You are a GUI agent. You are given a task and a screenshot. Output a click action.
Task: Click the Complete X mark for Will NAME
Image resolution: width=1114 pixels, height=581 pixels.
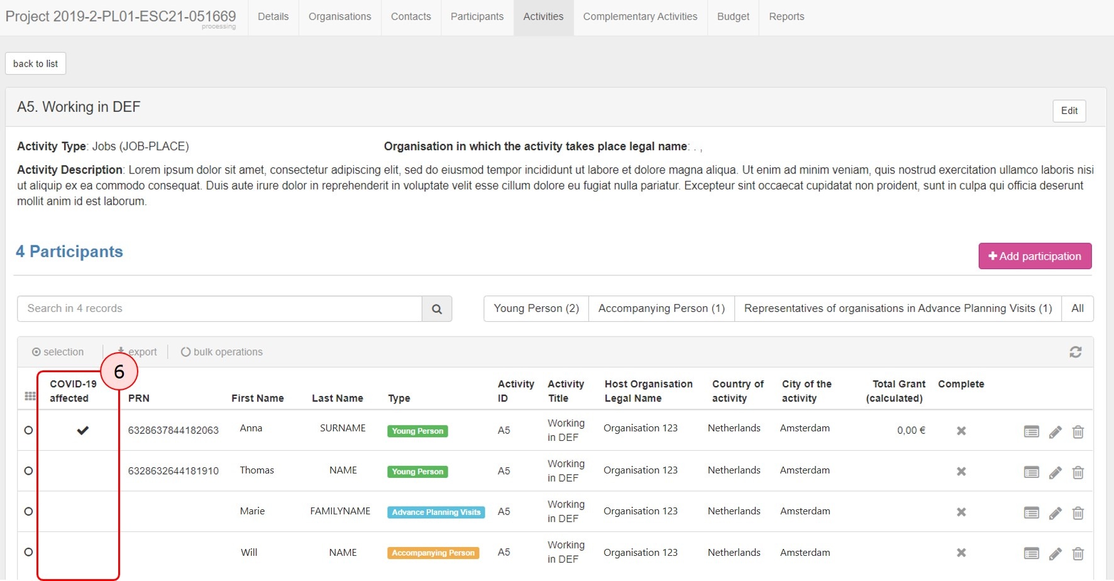click(961, 553)
